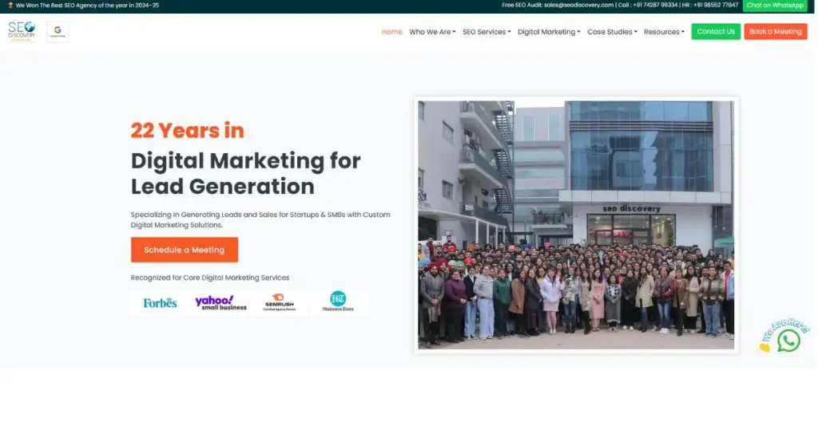Expand the Who We Are dropdown
Image resolution: width=818 pixels, height=422 pixels.
click(x=432, y=32)
